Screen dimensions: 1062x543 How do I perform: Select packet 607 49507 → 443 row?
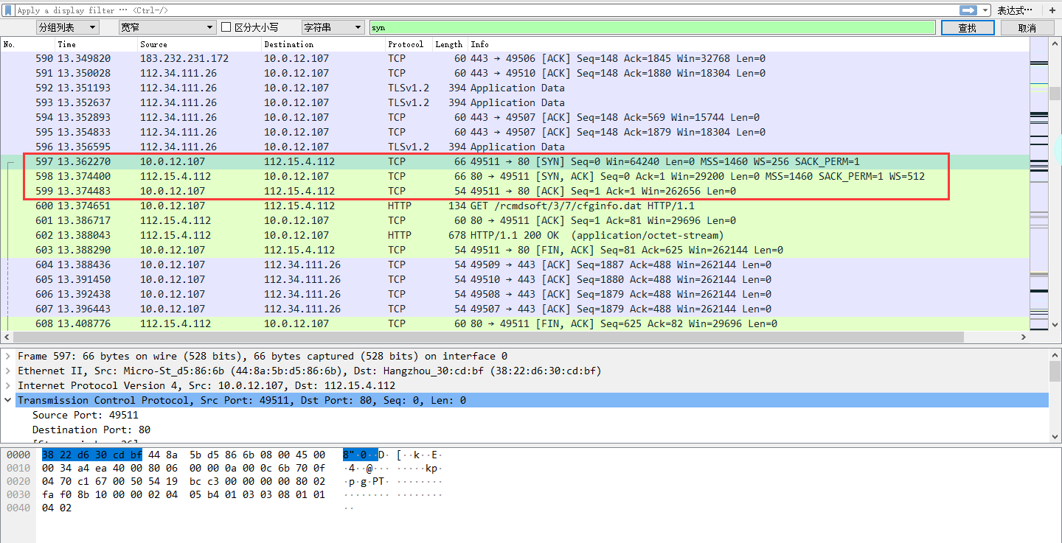[515, 309]
